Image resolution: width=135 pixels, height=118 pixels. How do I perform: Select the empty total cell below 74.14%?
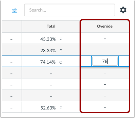[x=51, y=73]
